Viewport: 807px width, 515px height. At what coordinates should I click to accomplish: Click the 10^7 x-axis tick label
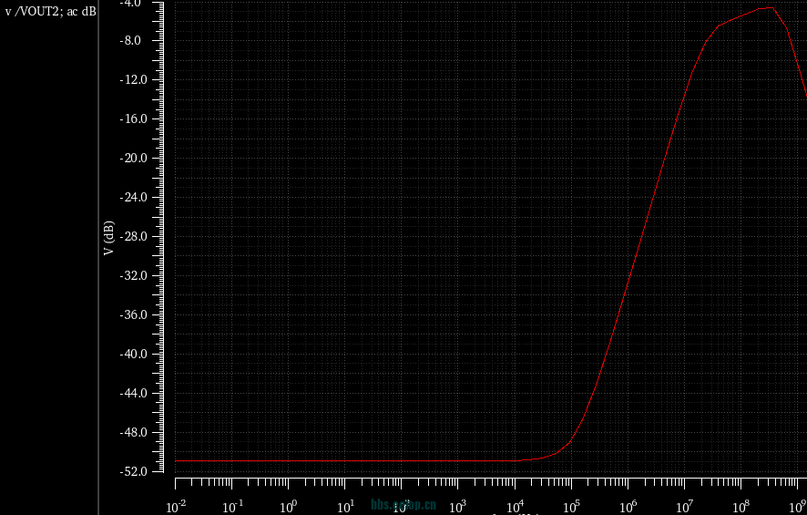(x=684, y=506)
